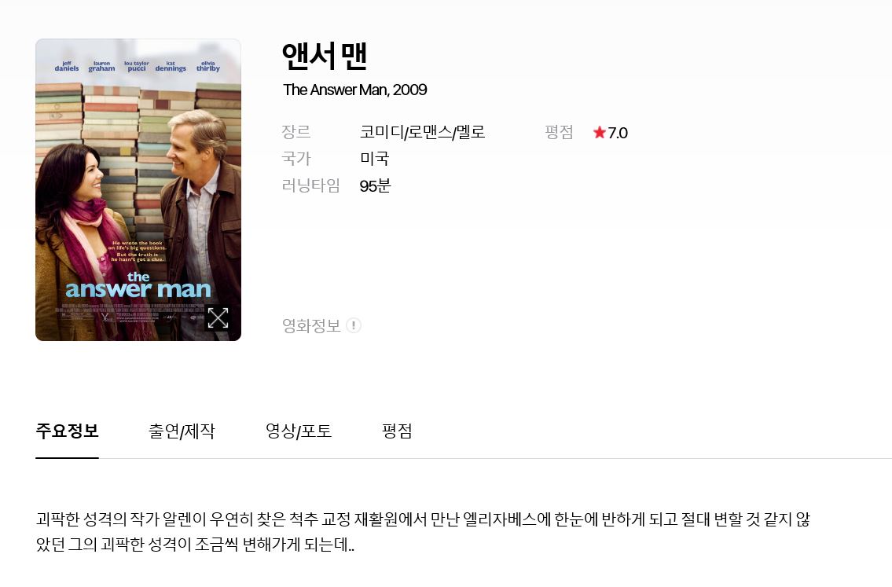Screen dimensions: 892x587
Task: Click the 영화정보 text link
Action: pyautogui.click(x=312, y=326)
